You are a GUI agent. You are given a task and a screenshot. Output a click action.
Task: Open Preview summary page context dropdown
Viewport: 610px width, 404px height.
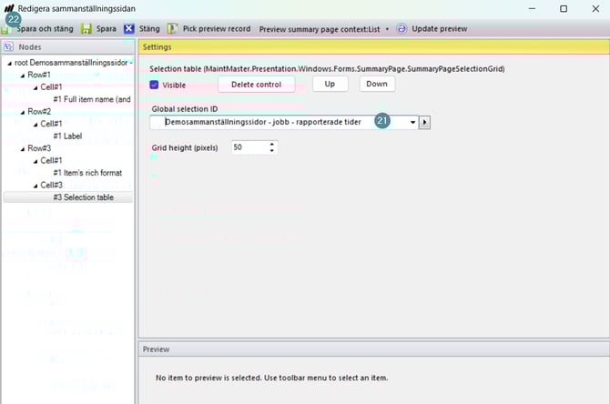(387, 28)
